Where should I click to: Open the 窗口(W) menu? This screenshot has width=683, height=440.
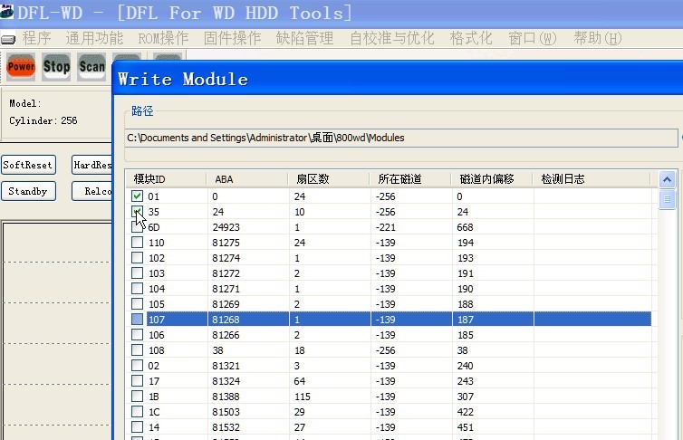point(533,38)
